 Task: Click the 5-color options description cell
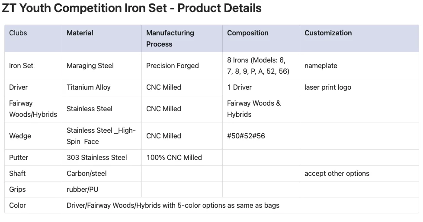(173, 205)
